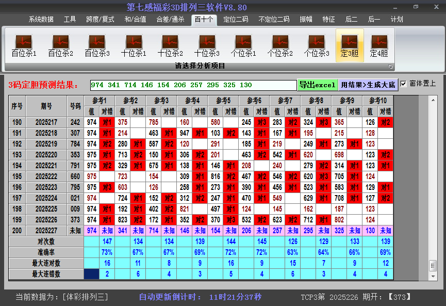Click the 百位杀1 analysis icon

coord(24,45)
